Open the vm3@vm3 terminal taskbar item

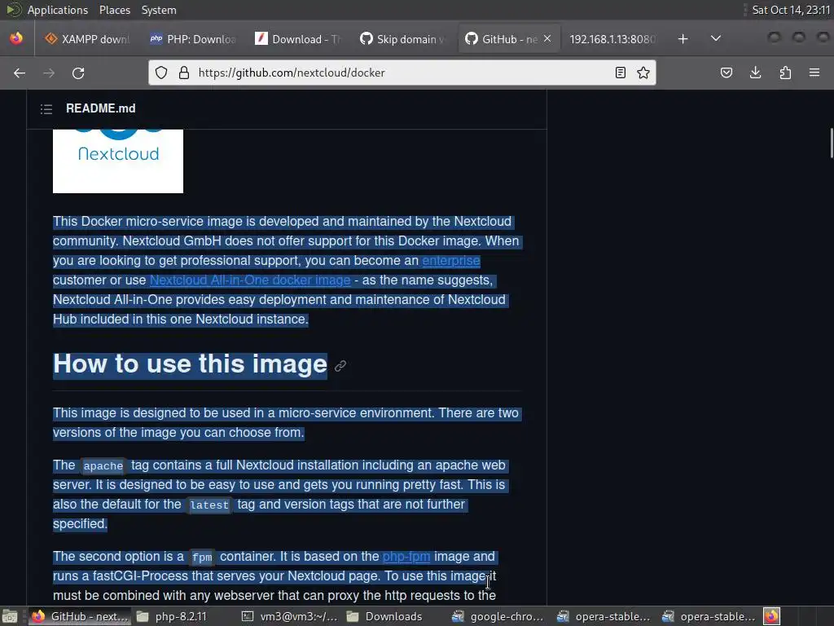point(289,616)
